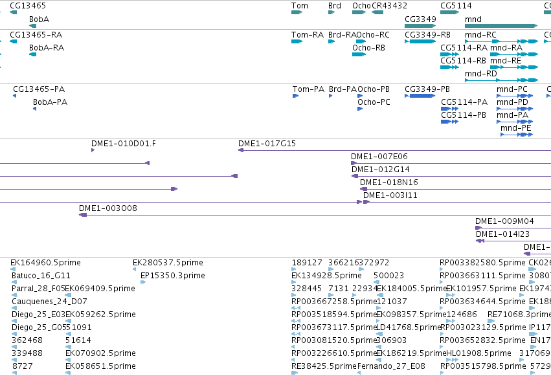Image resolution: width=551 pixels, height=376 pixels.
Task: Select the mnd-RA transcript label
Action: (x=506, y=48)
